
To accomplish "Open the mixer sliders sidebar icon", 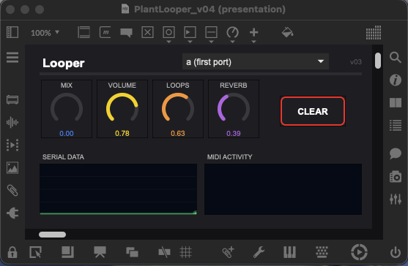I will pos(396,199).
